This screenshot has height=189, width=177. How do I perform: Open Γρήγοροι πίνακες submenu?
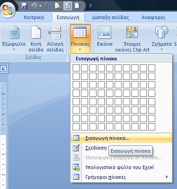click(121, 177)
